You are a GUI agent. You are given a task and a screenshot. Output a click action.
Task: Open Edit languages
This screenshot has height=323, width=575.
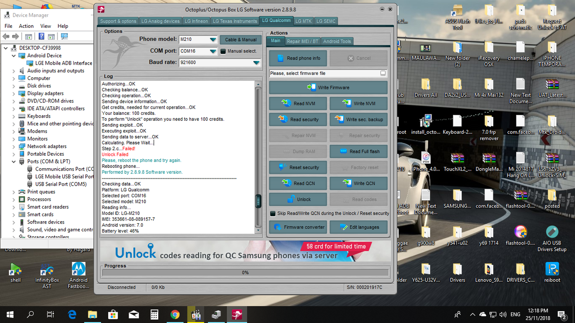click(358, 227)
